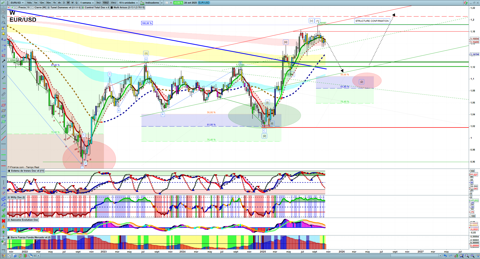Switch to the 144s timeframe
The image size is (480, 259).
(29, 3)
